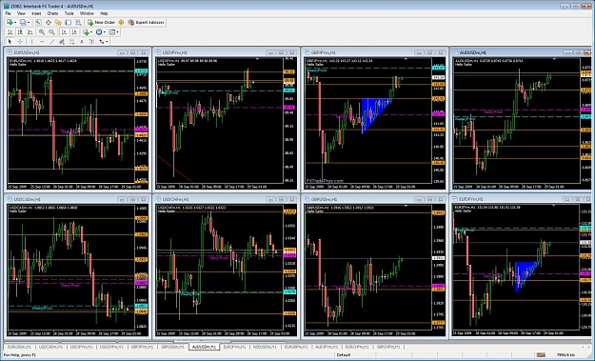Image resolution: width=595 pixels, height=361 pixels.
Task: Open MetaEditor yellow diamond icon
Action: [121, 23]
